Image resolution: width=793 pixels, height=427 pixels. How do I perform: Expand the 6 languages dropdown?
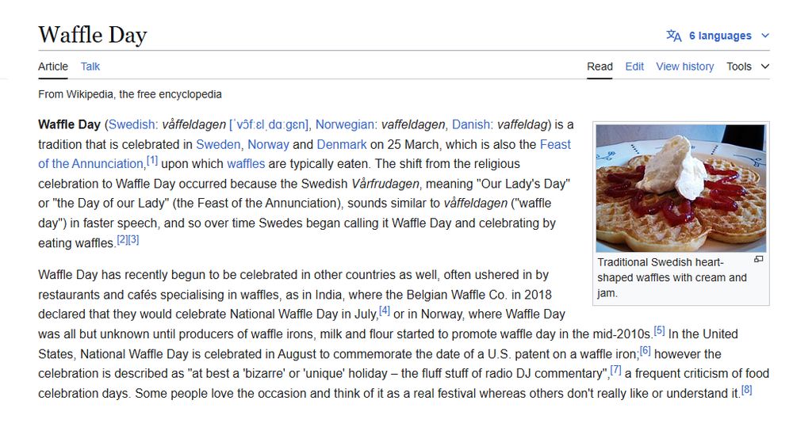pos(718,36)
